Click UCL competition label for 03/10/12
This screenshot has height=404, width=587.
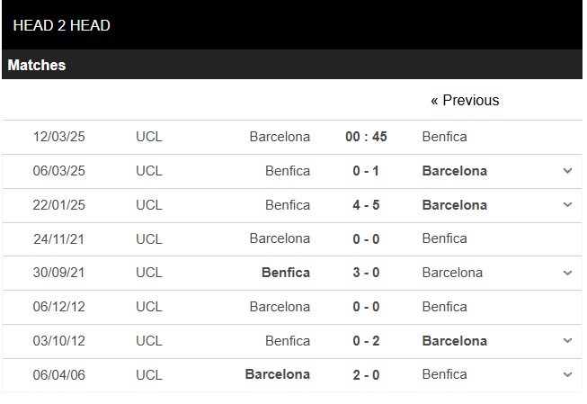[149, 341]
